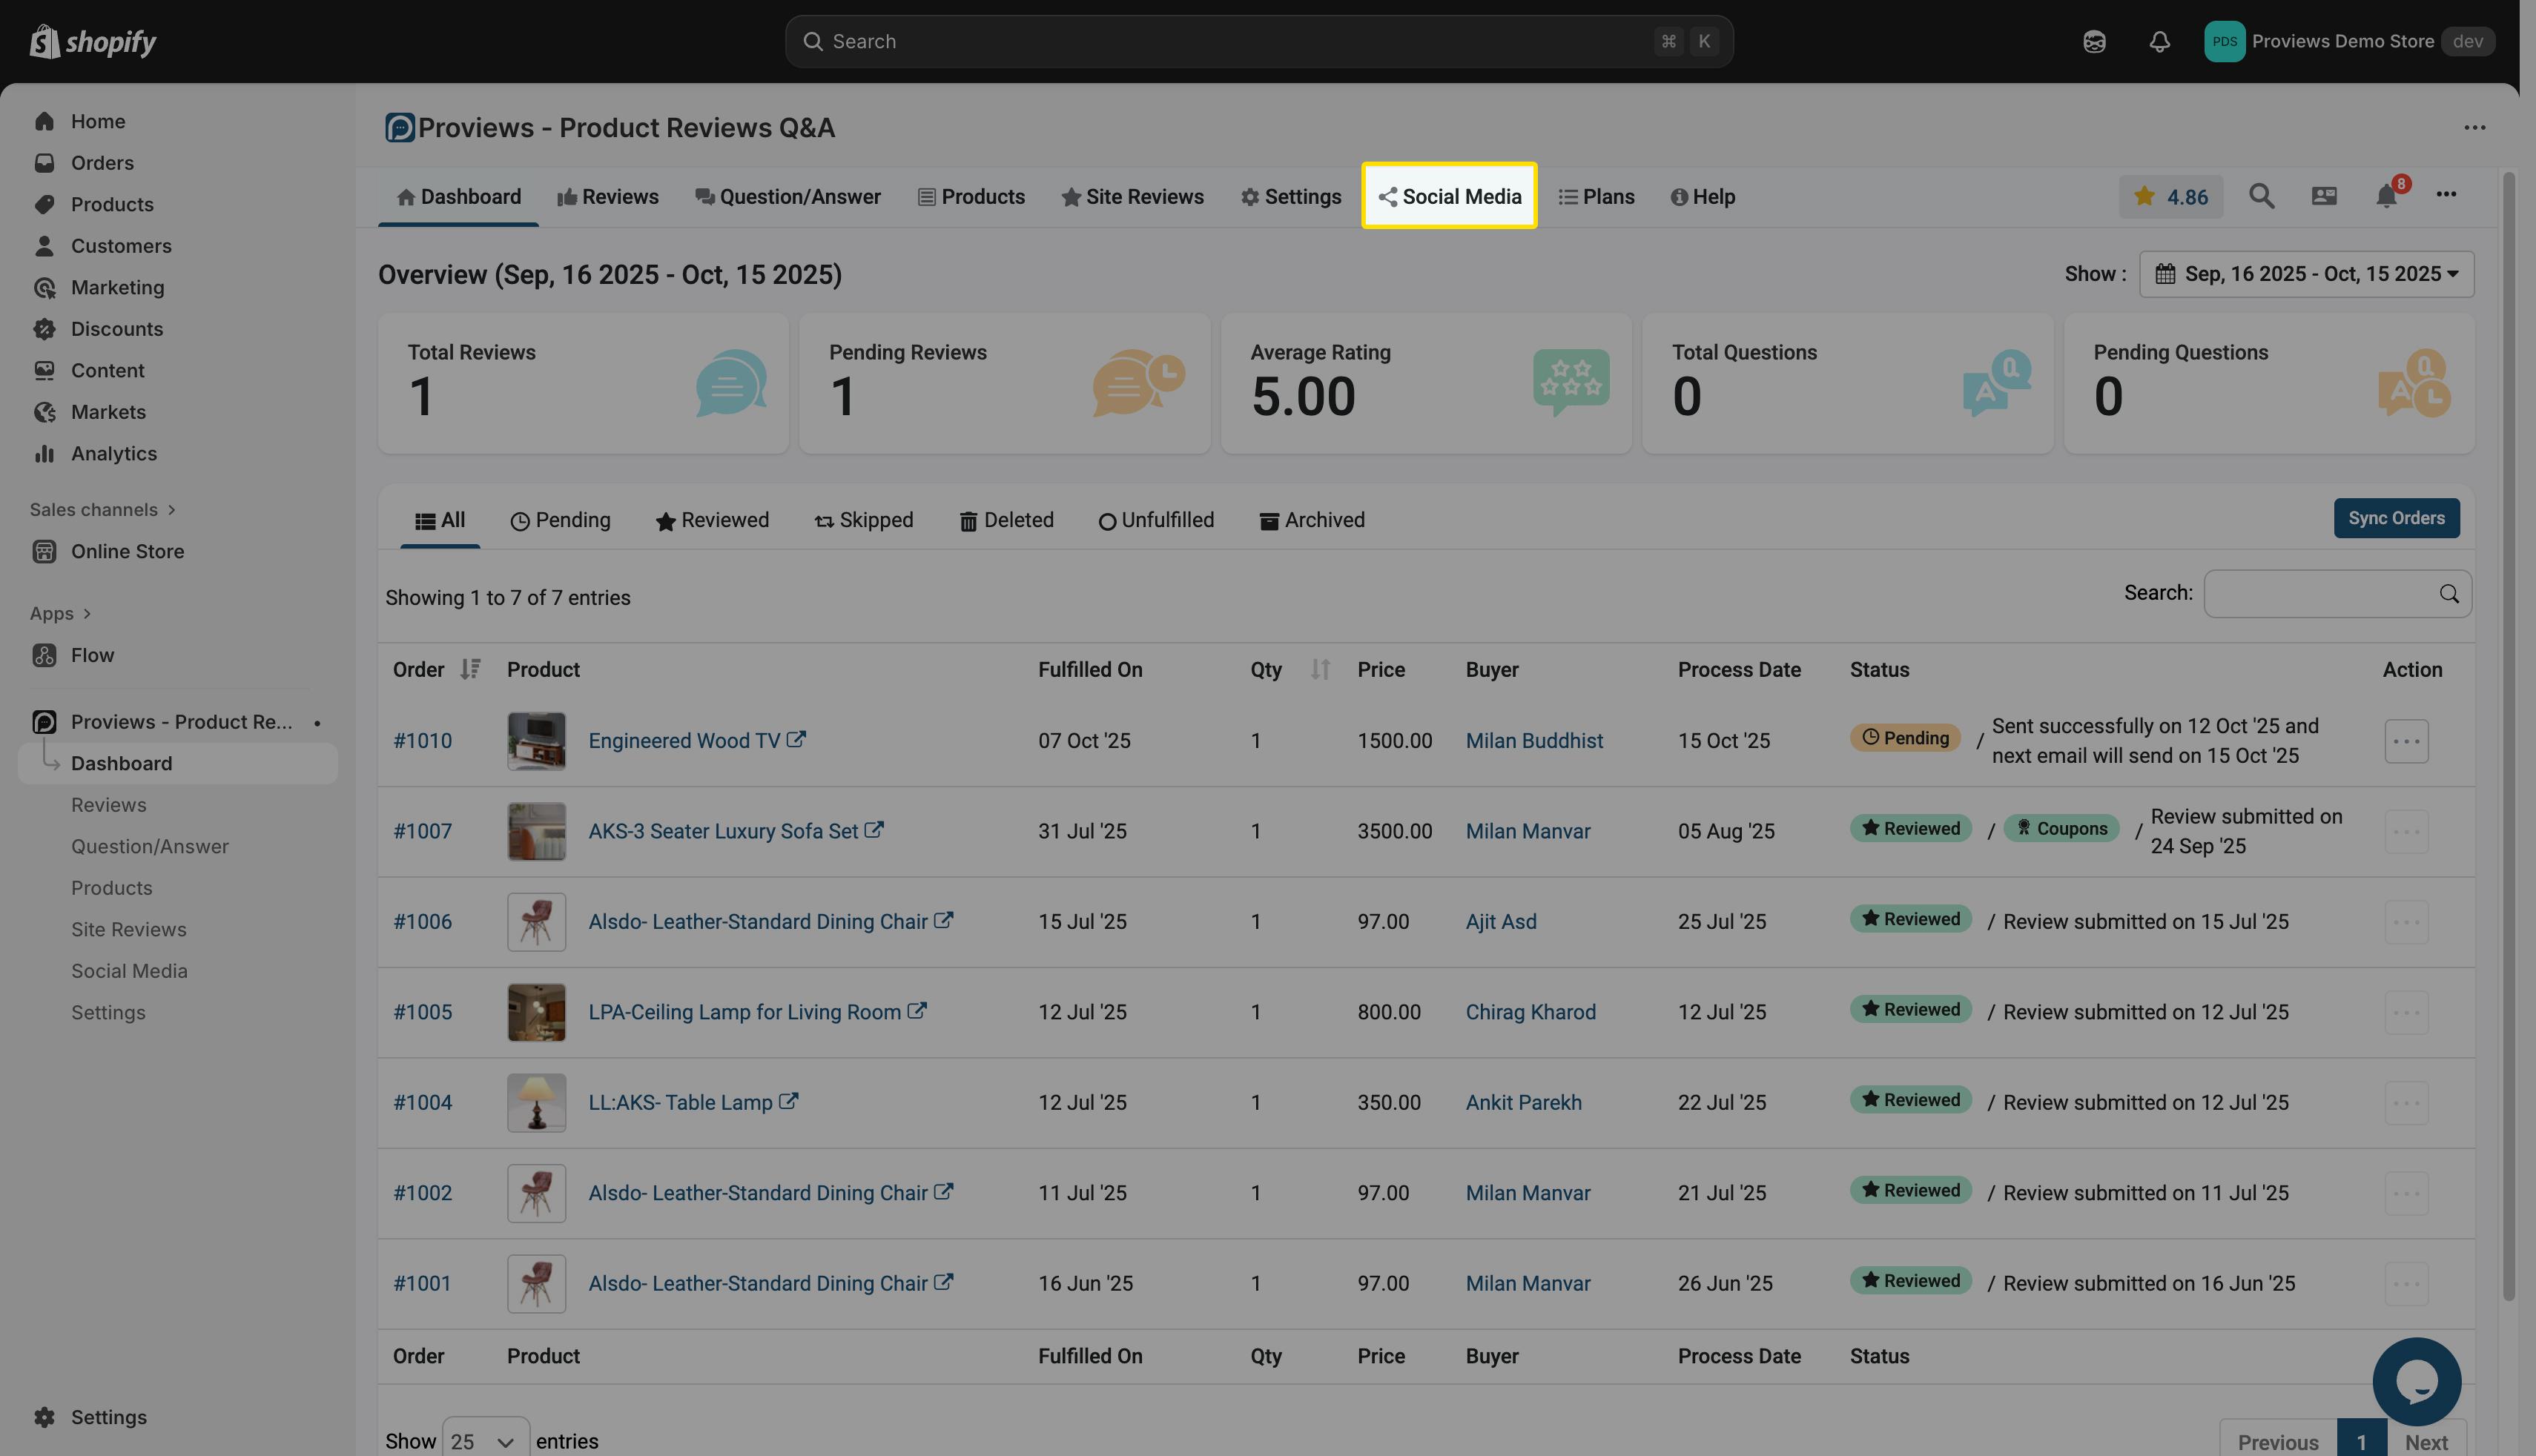This screenshot has height=1456, width=2536.
Task: Click the table Search input field
Action: point(2320,594)
